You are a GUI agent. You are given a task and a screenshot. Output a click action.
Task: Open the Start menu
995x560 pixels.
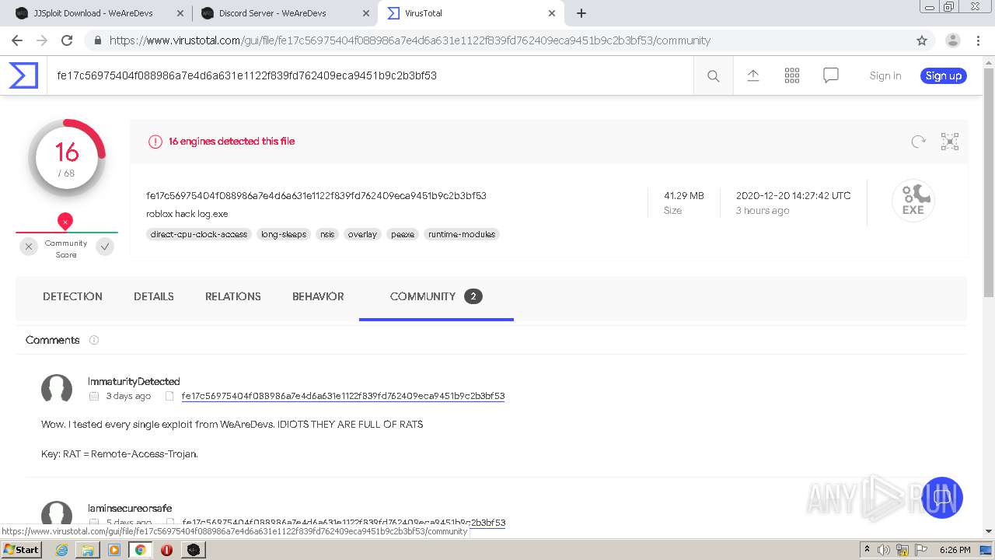click(x=21, y=550)
